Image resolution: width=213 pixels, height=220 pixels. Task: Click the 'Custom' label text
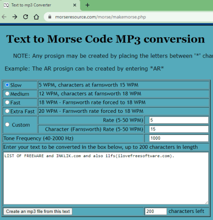click(21, 125)
